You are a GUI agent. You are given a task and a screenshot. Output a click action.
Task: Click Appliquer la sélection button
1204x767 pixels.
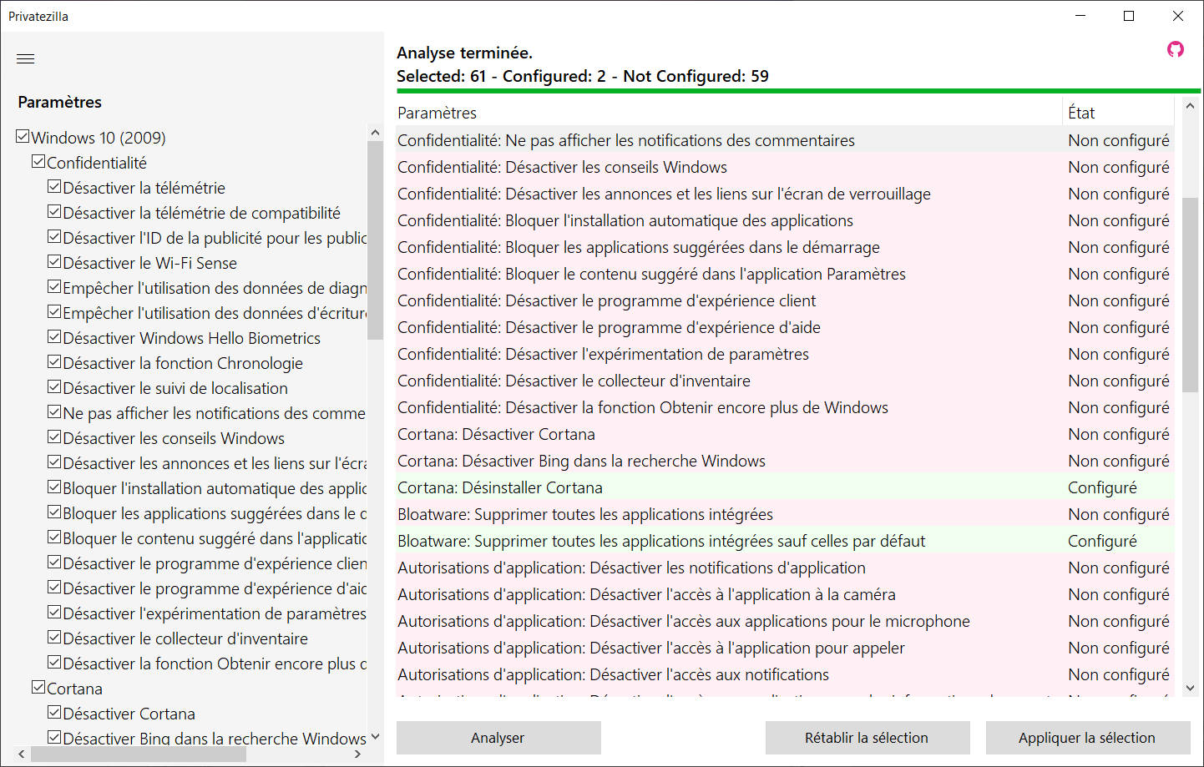coord(1088,738)
